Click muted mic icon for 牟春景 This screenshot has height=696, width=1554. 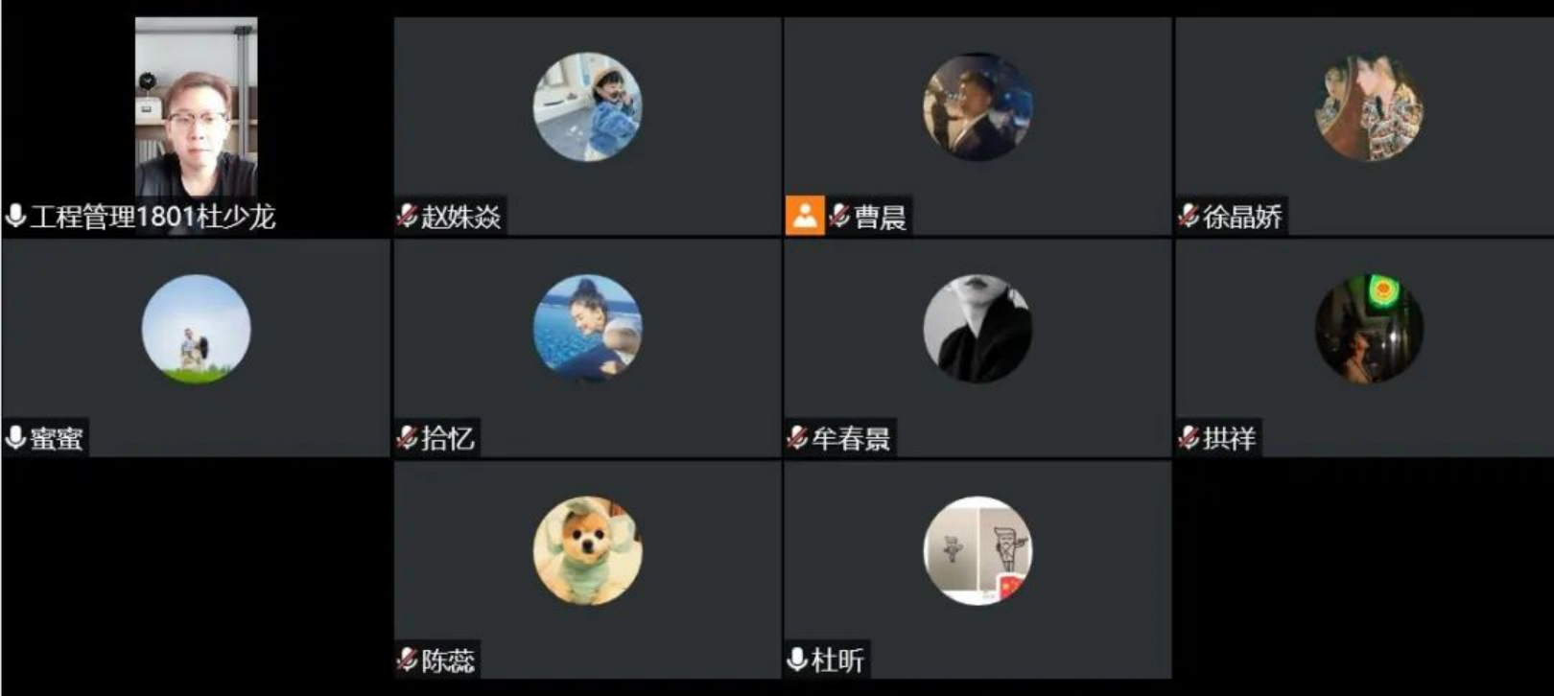(797, 438)
